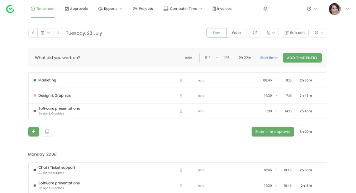The width and height of the screenshot is (356, 193).
Task: Click the ADD TIME ENTRY button
Action: click(302, 58)
